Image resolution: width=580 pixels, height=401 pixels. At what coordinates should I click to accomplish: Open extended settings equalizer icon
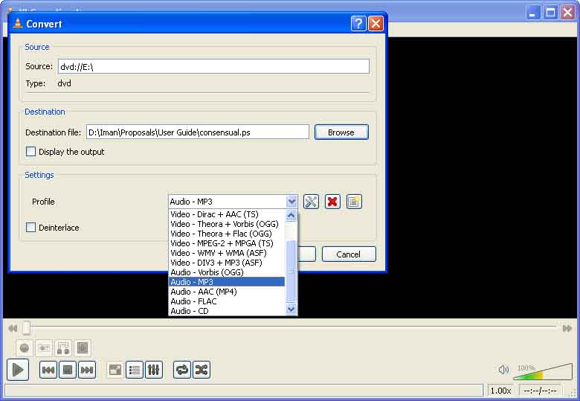coord(154,370)
